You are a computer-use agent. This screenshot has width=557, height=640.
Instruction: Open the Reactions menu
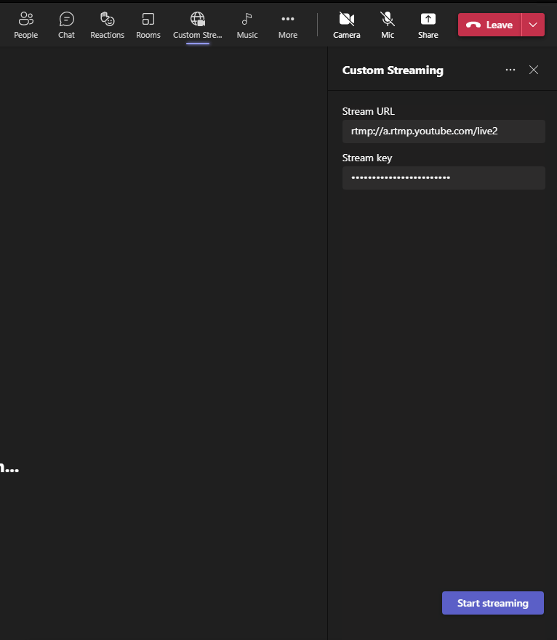pos(108,25)
